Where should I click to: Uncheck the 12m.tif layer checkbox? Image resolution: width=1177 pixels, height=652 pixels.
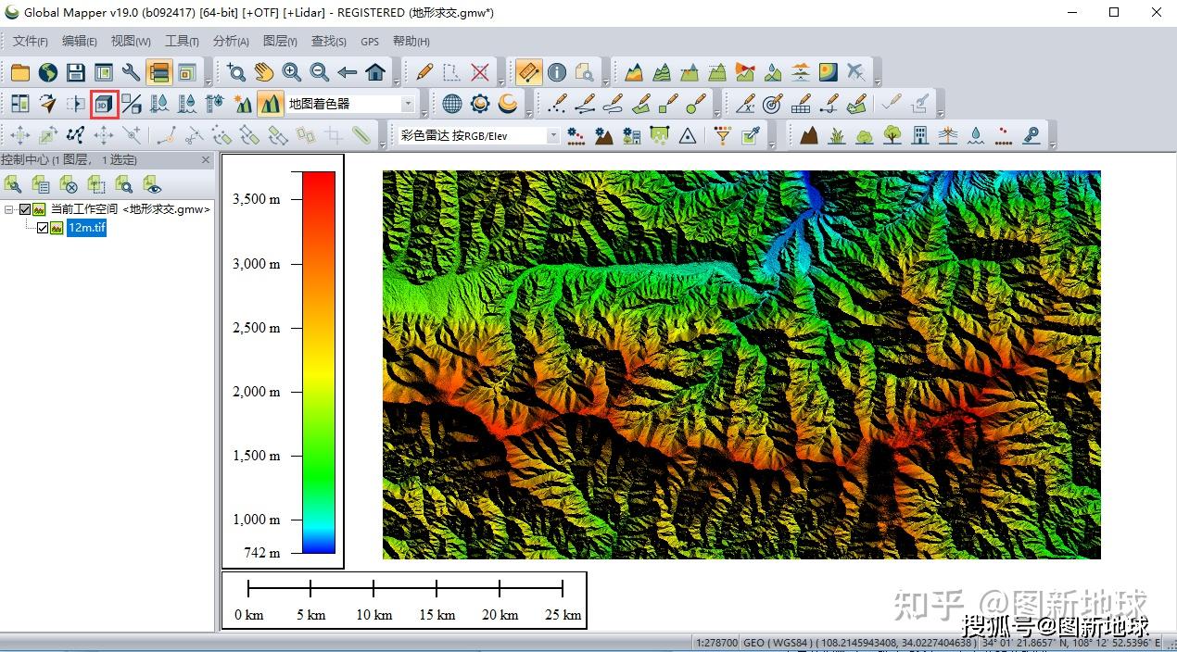pos(43,228)
